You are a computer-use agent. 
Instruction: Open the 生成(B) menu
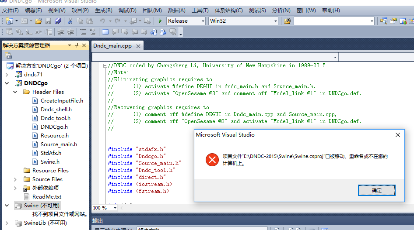[x=103, y=10]
